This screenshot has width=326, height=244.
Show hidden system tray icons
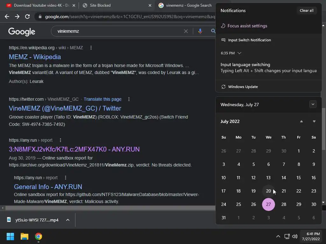pos(278,236)
